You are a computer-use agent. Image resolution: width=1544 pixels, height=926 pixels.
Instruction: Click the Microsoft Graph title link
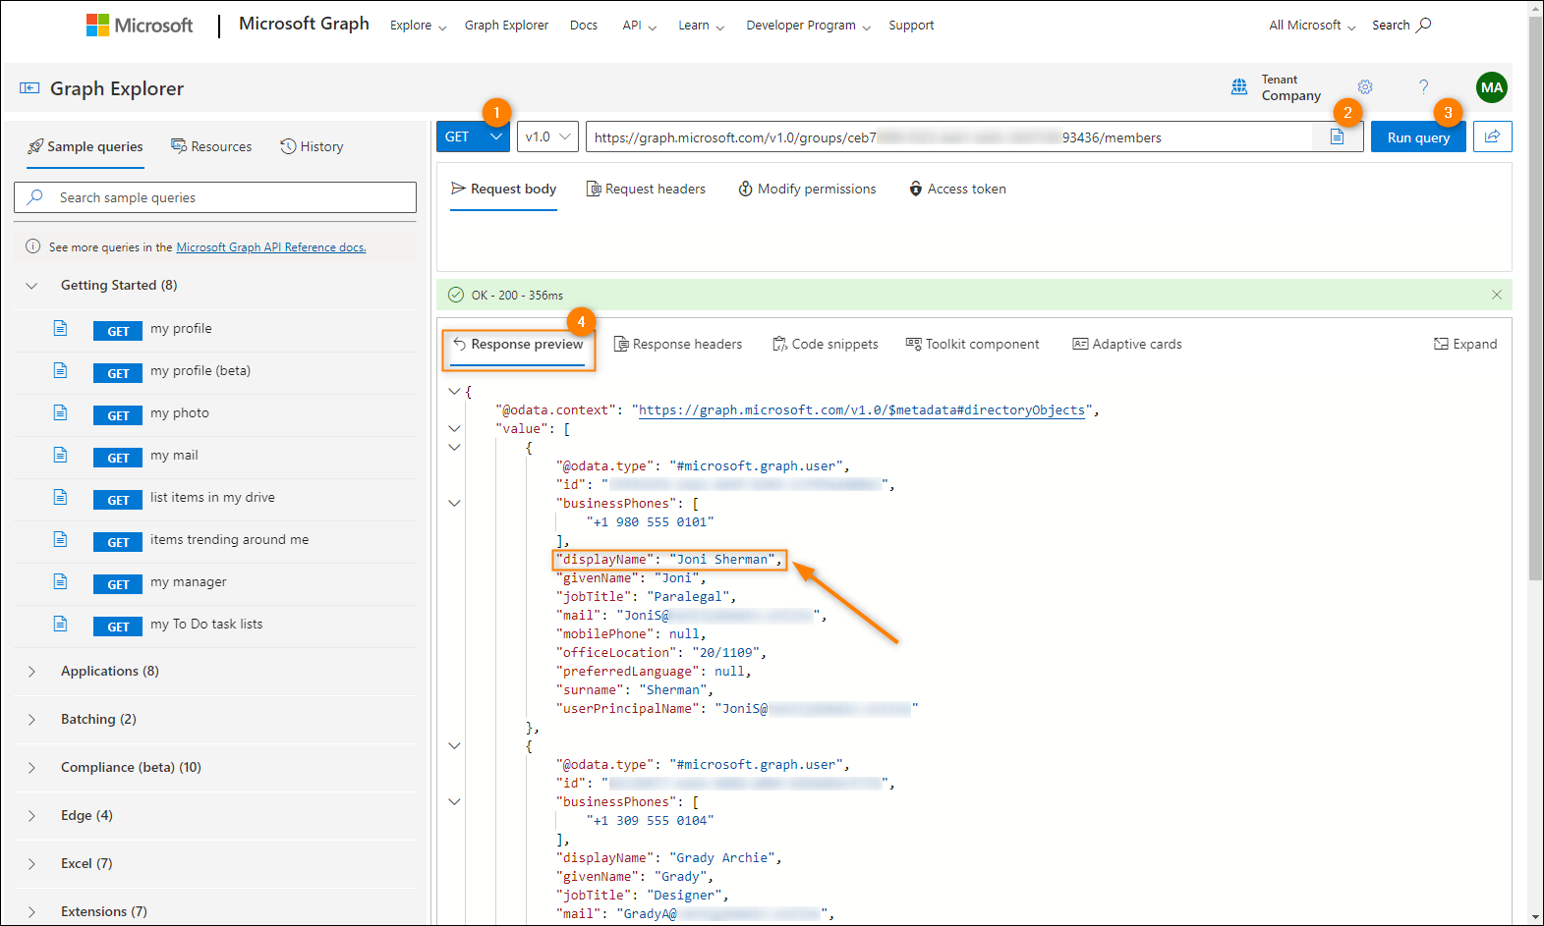[304, 24]
